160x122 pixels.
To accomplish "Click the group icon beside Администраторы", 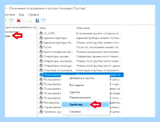I will tap(41, 38).
